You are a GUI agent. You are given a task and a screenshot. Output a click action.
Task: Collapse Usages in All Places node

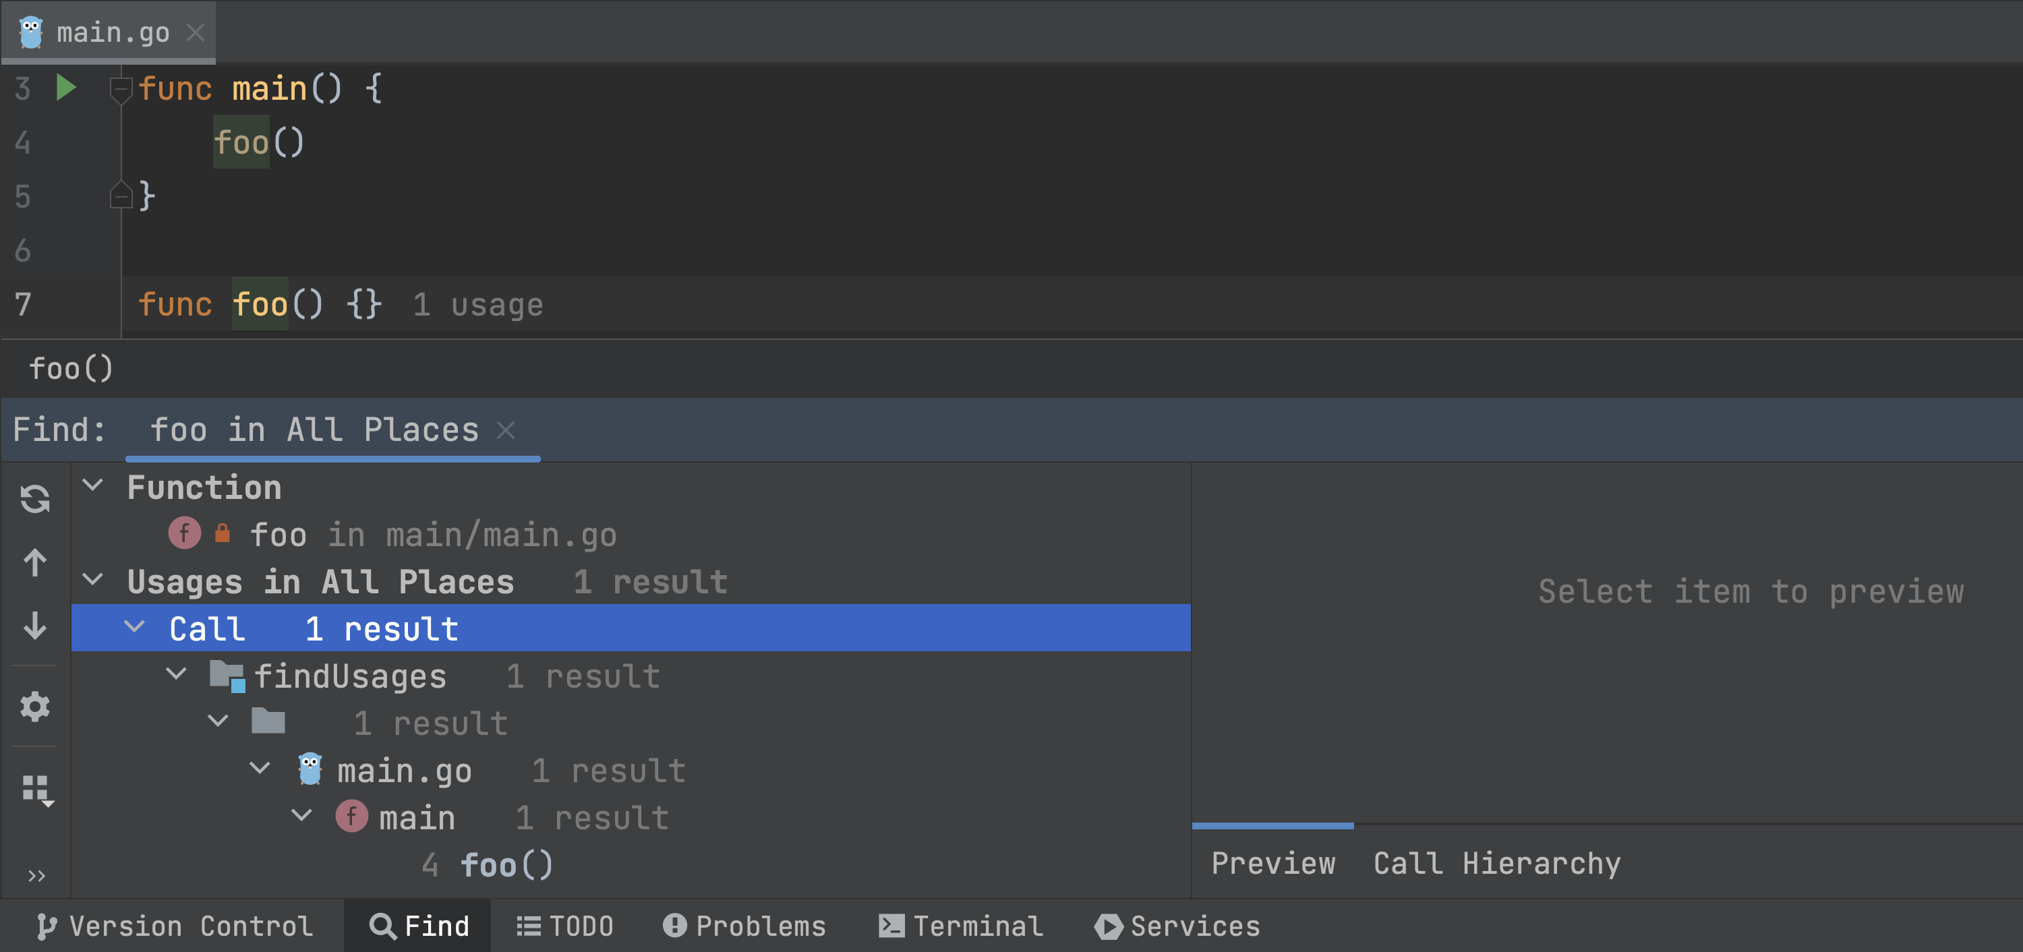92,581
